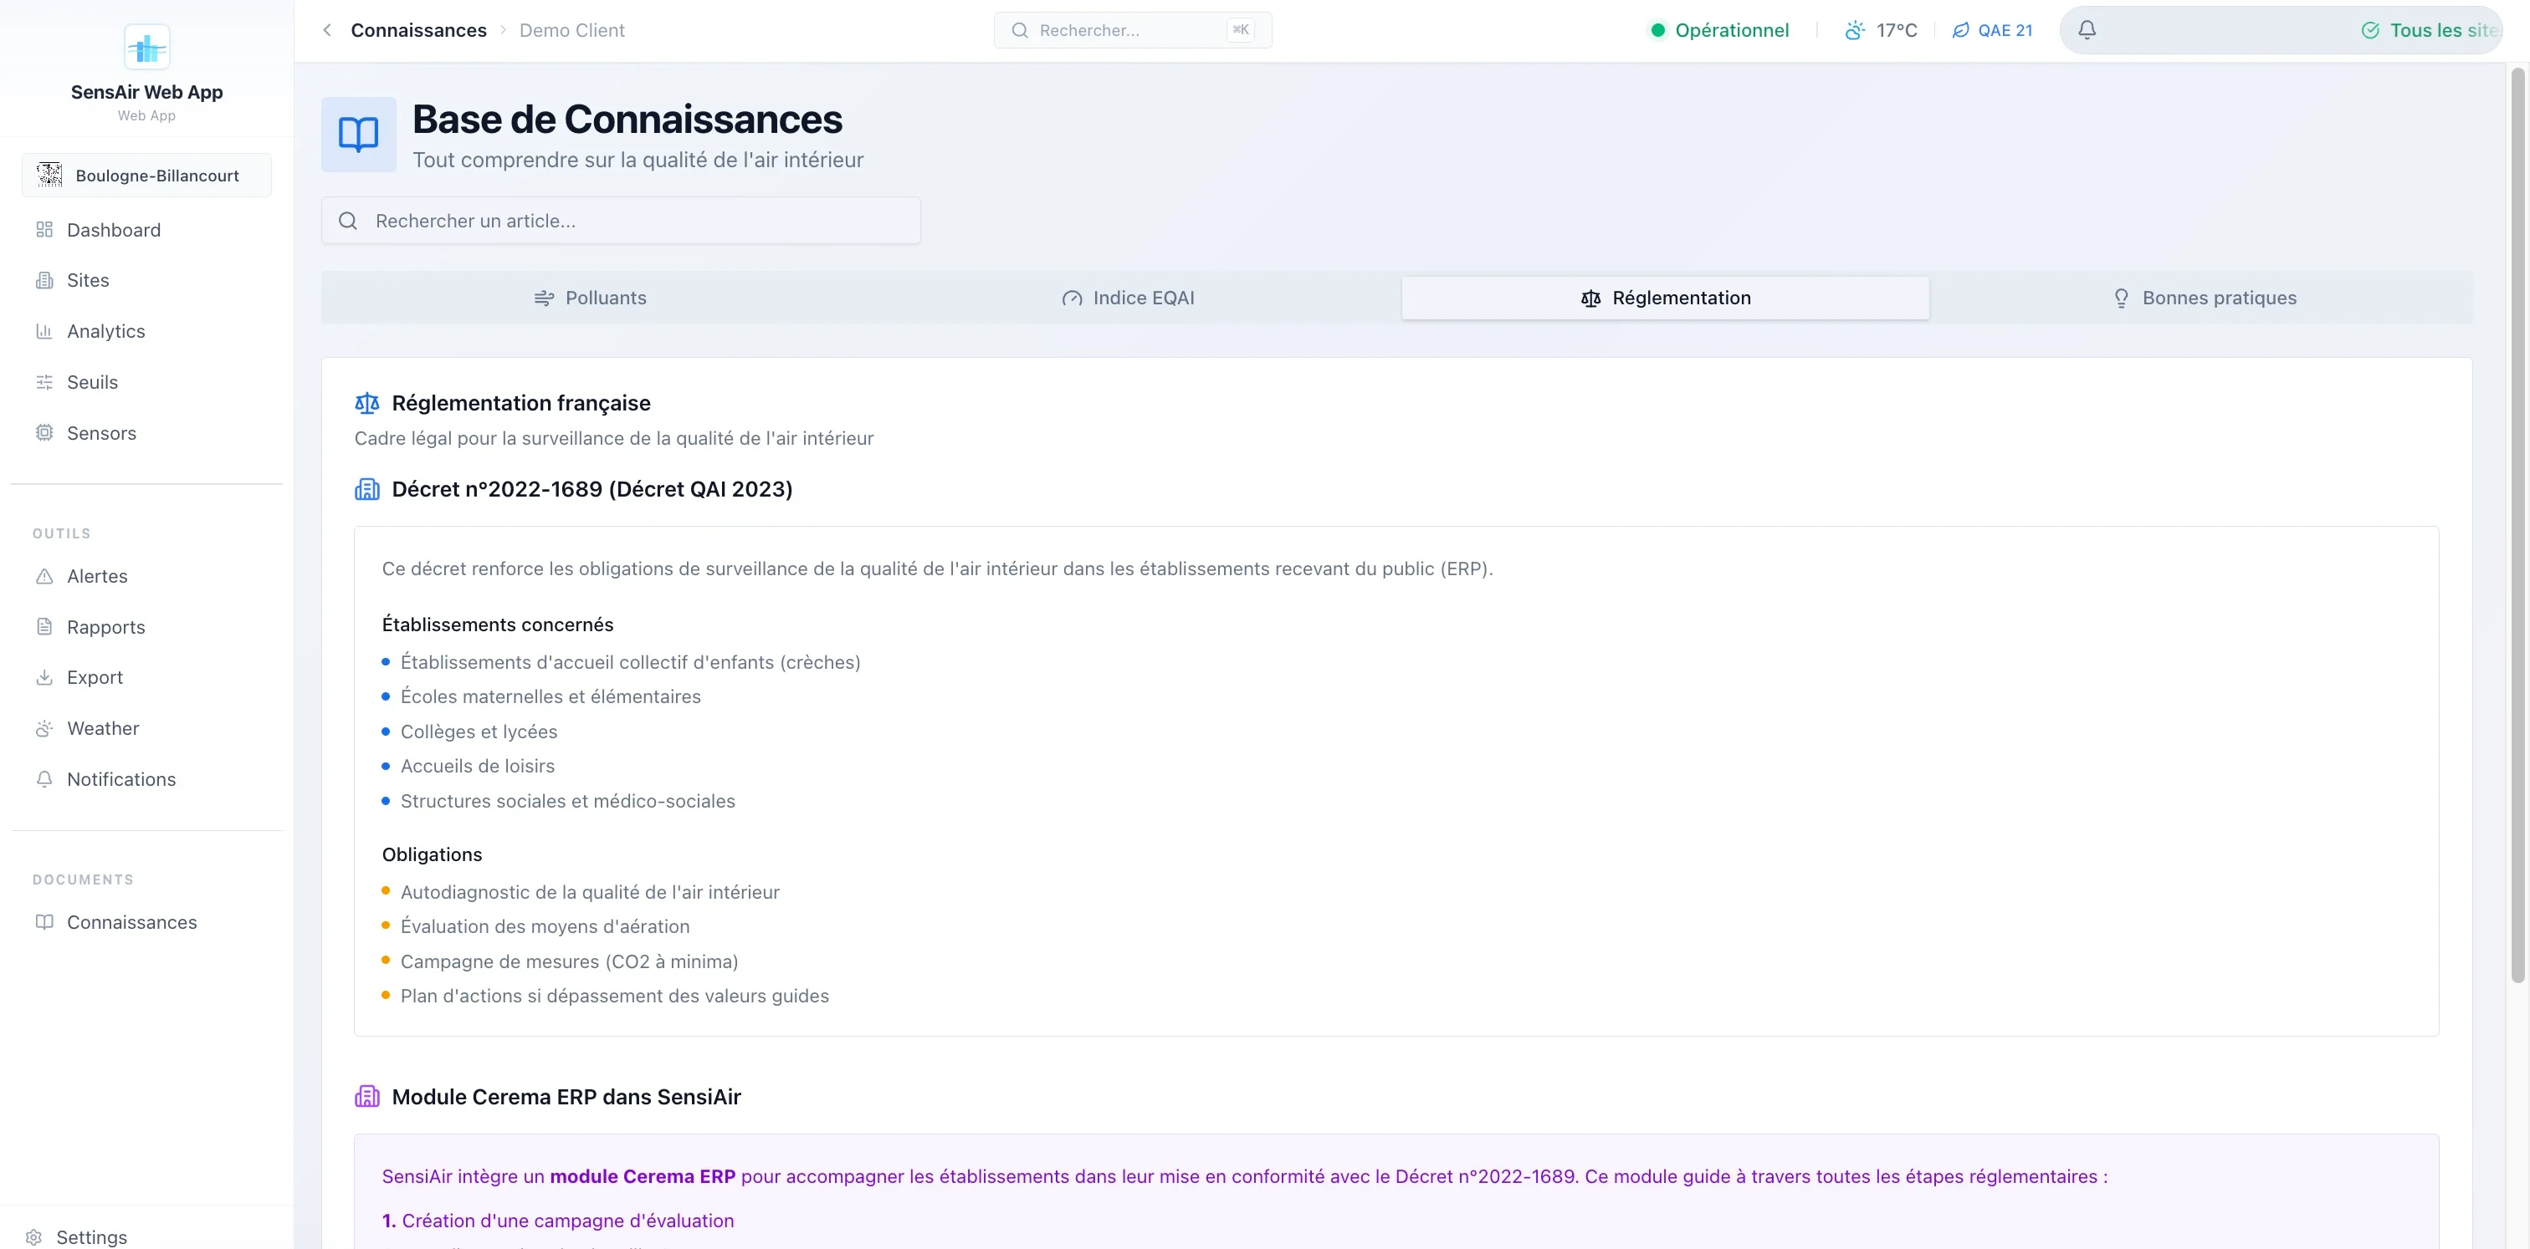The image size is (2530, 1249).
Task: Click the Export download icon
Action: point(44,677)
